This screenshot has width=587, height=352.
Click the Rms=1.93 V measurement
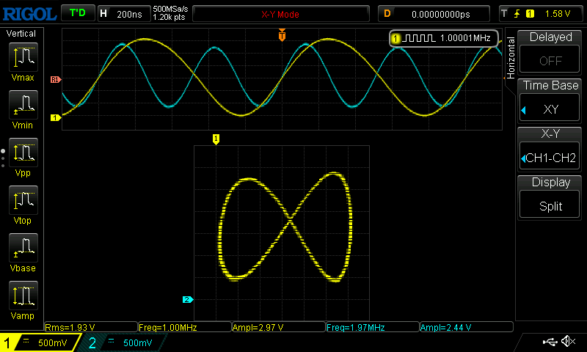(91, 327)
